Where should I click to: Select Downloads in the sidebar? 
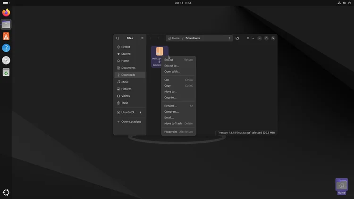pyautogui.click(x=130, y=75)
